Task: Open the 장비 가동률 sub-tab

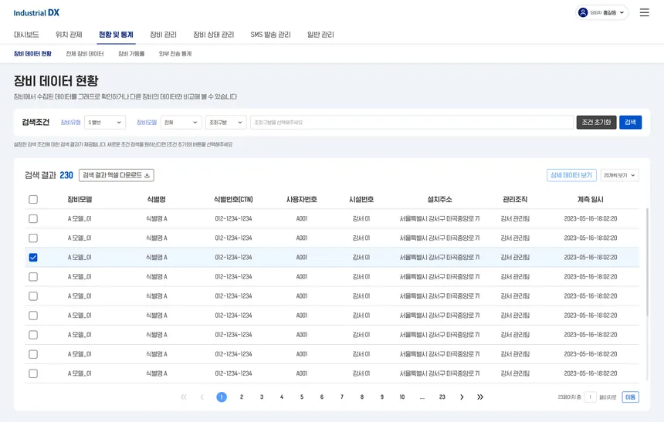Action: coord(131,54)
